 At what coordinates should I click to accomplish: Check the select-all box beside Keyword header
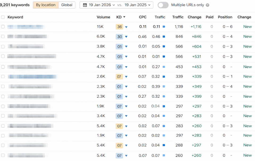(3, 17)
